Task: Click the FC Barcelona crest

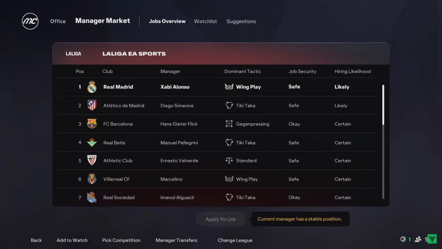Action: click(91, 124)
